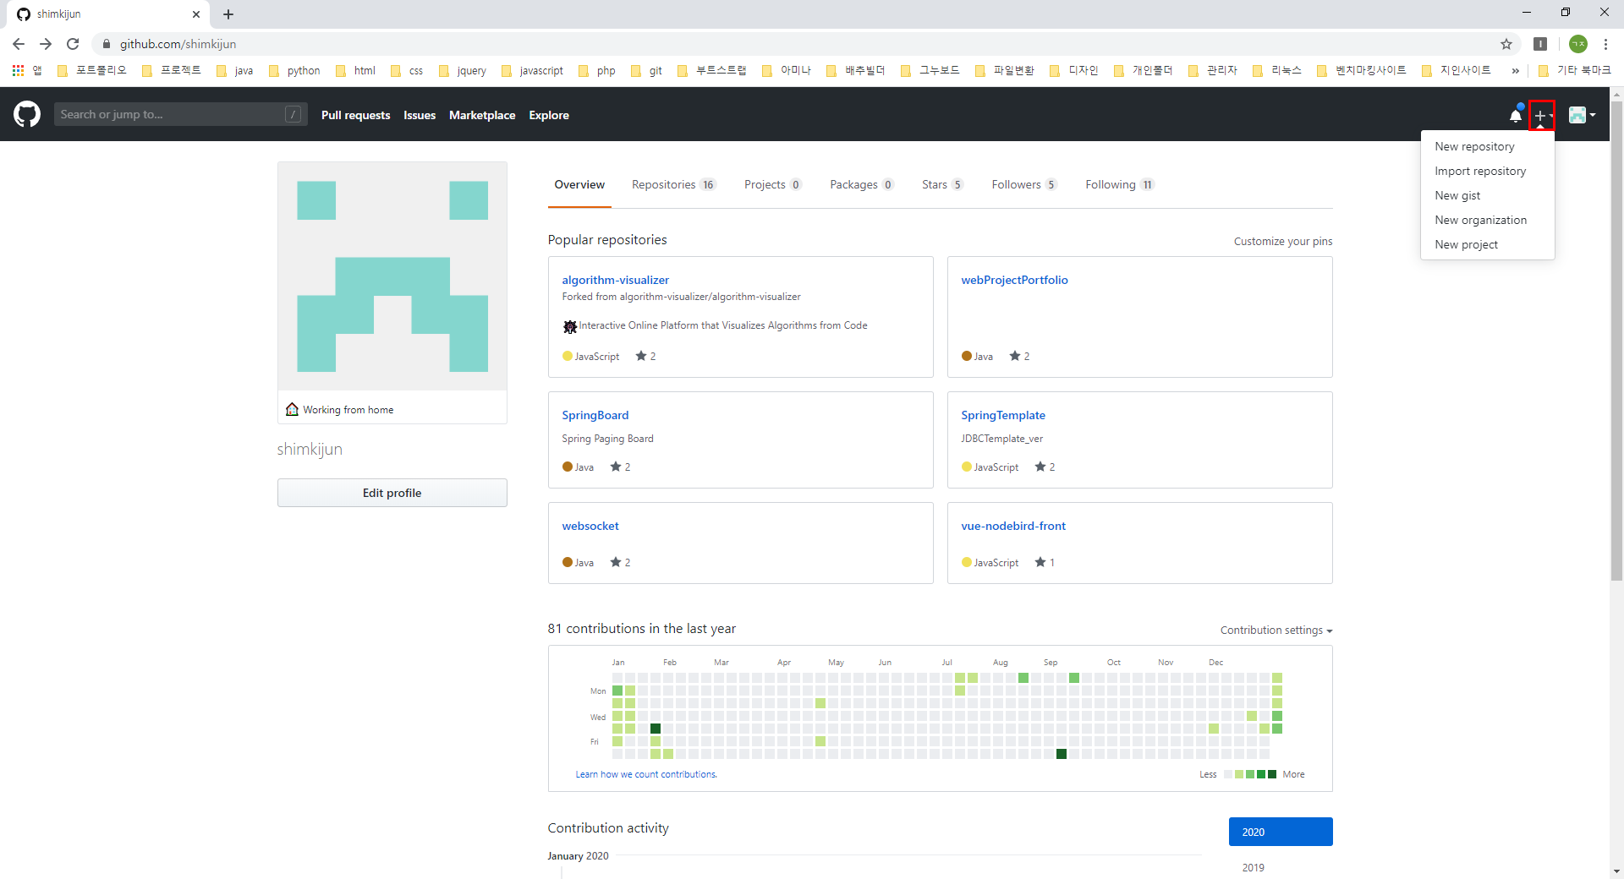Click the extension icon next to the star
The width and height of the screenshot is (1624, 879).
[x=1540, y=44]
